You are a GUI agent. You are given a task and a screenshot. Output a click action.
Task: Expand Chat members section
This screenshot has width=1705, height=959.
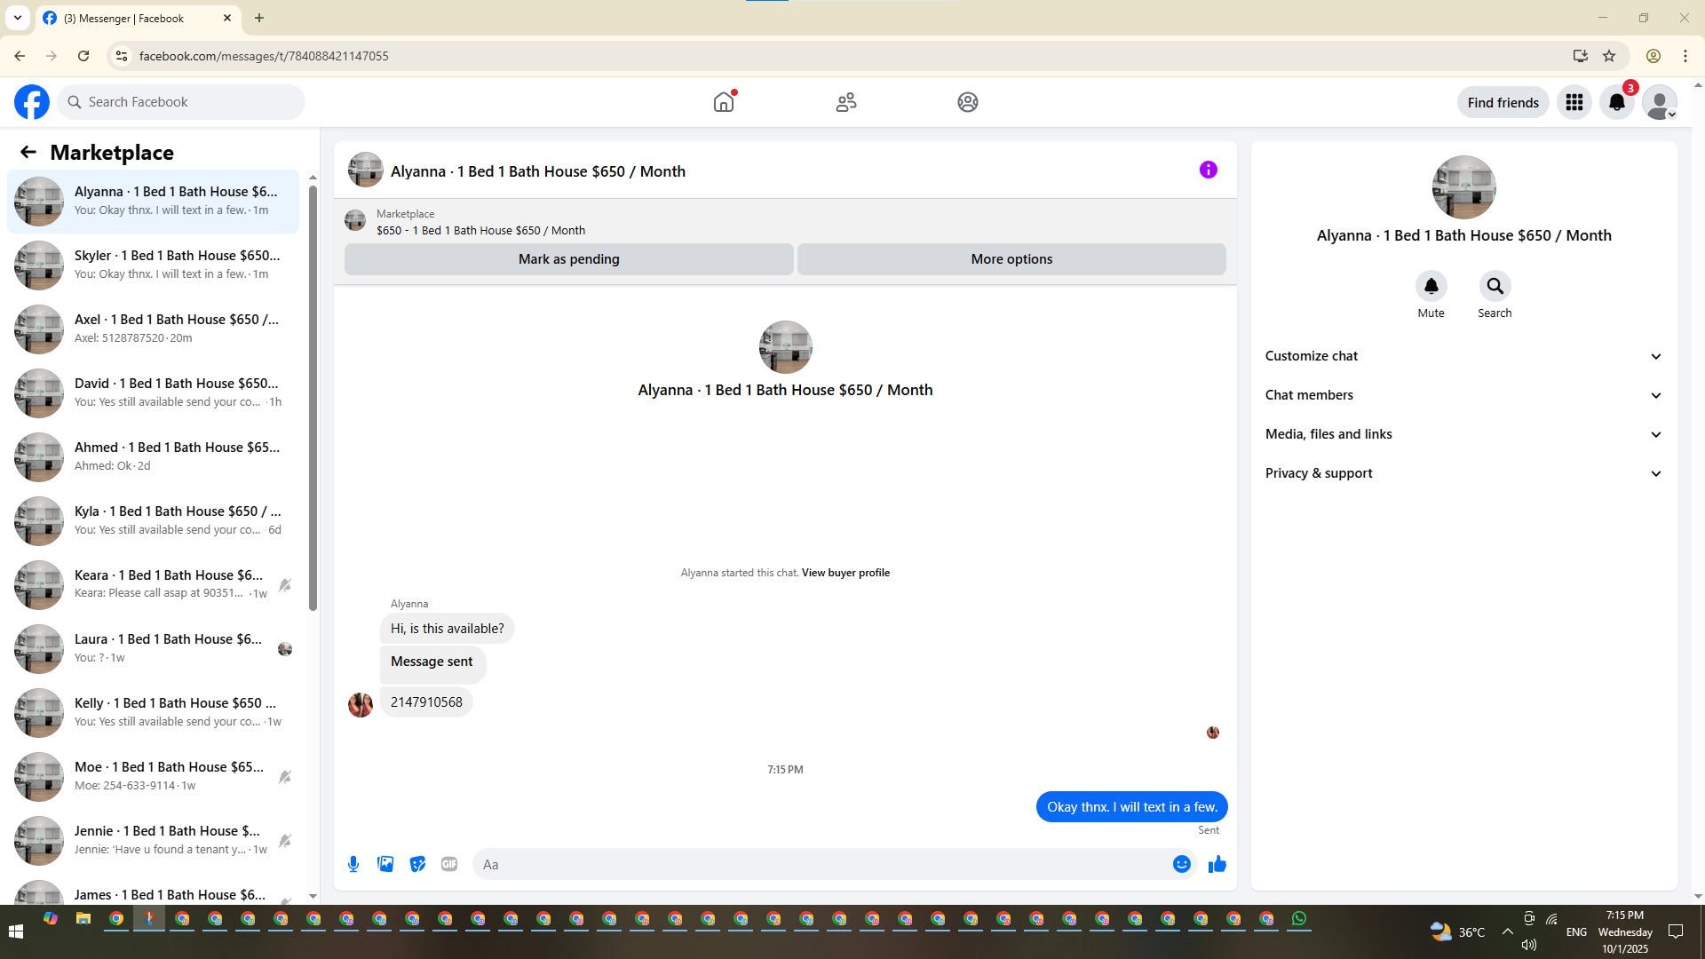(x=1464, y=395)
